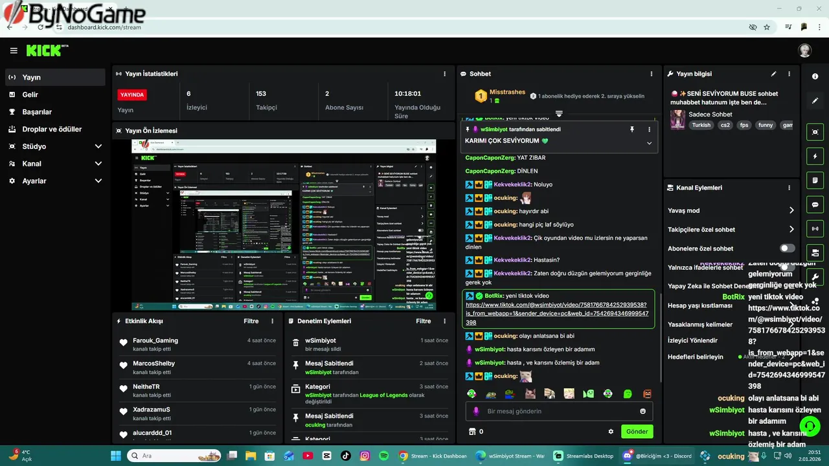Viewport: 829px width, 466px height.
Task: Expand pinned message with chevron
Action: [649, 143]
